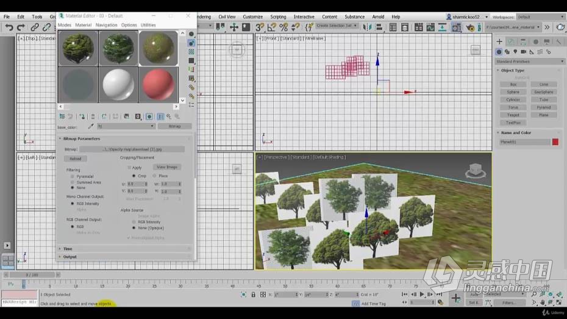Open the Align tool icon

(x=379, y=27)
